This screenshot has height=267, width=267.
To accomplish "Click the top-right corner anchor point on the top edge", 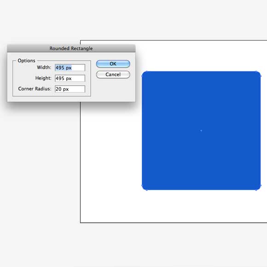I will tap(256, 72).
